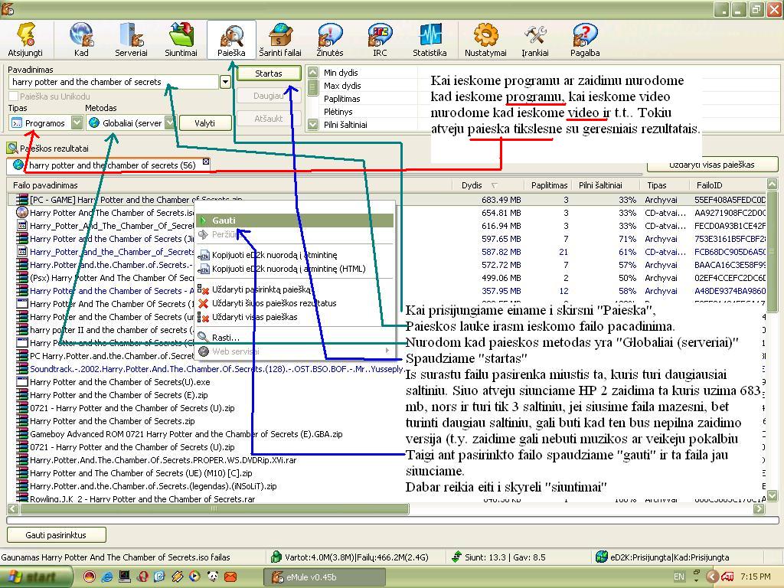Image resolution: width=784 pixels, height=588 pixels.
Task: Click the Atsijungti disconnect toolbar icon
Action: (25, 40)
